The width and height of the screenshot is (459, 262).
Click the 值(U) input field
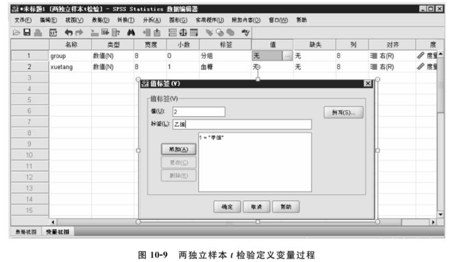[x=199, y=111]
